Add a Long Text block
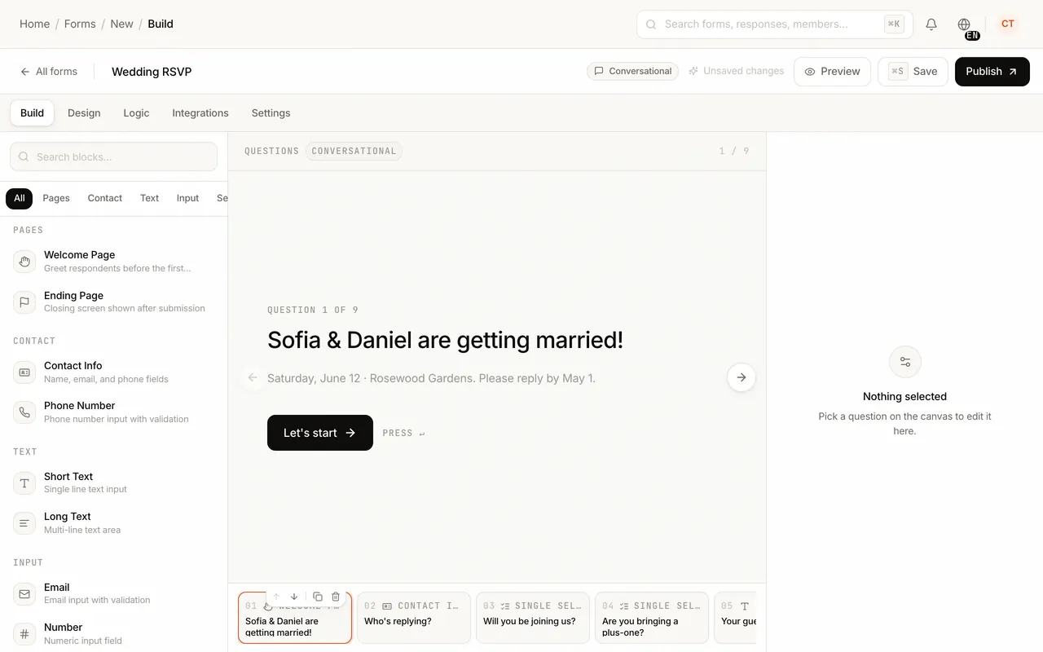The width and height of the screenshot is (1043, 652). (x=114, y=523)
